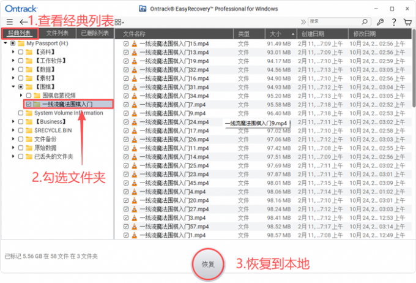The image size is (416, 283).
Task: Click VLC icon of 一线流魔法围棋入门13.mp4
Action: (135, 52)
